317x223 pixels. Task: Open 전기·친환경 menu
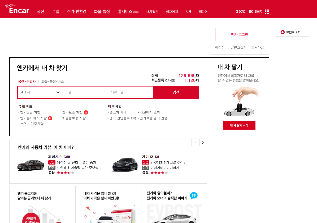coord(77,11)
